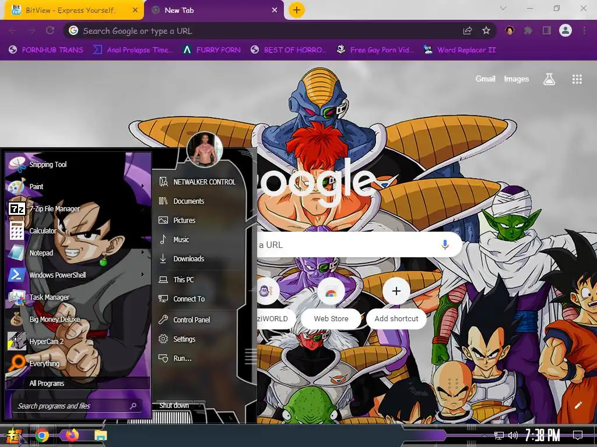Image resolution: width=597 pixels, height=447 pixels.
Task: Open the Extensions puzzle icon
Action: coord(528,30)
